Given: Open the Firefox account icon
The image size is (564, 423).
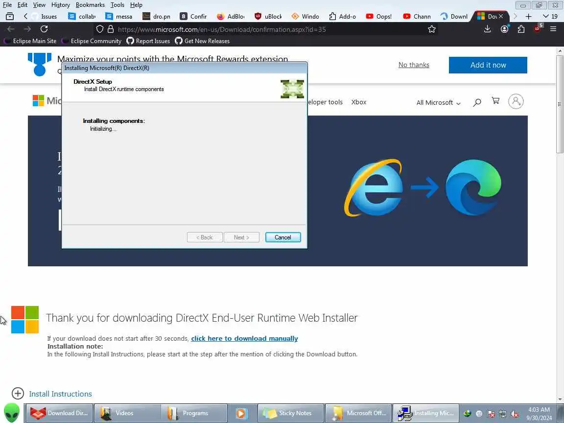Looking at the screenshot, I should [505, 29].
